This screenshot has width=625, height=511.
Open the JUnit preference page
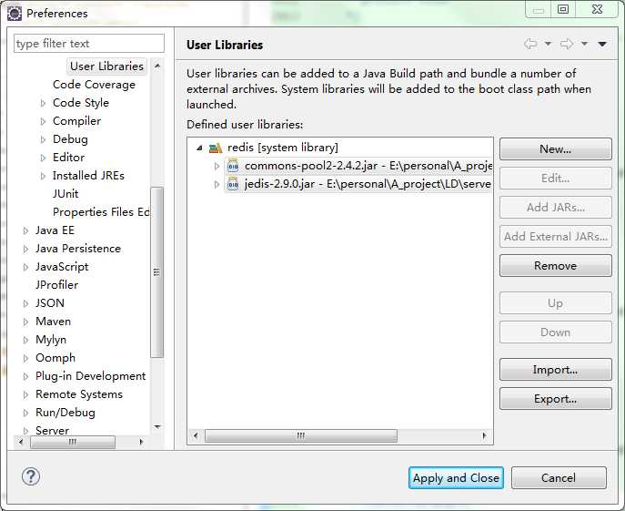[66, 194]
